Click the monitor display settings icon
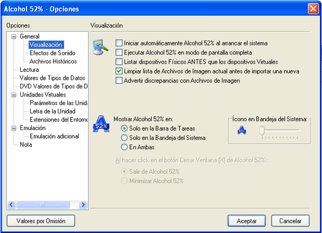Image resolution: width=322 pixels, height=233 pixels. point(100,47)
